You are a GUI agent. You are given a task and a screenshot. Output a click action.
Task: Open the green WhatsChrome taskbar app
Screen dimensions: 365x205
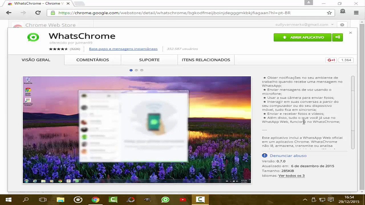pos(165,200)
